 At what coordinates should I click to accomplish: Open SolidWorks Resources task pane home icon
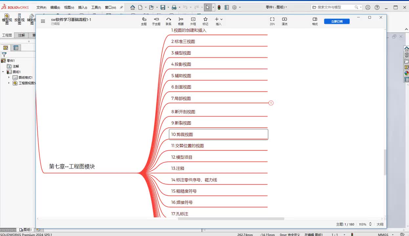click(406, 49)
